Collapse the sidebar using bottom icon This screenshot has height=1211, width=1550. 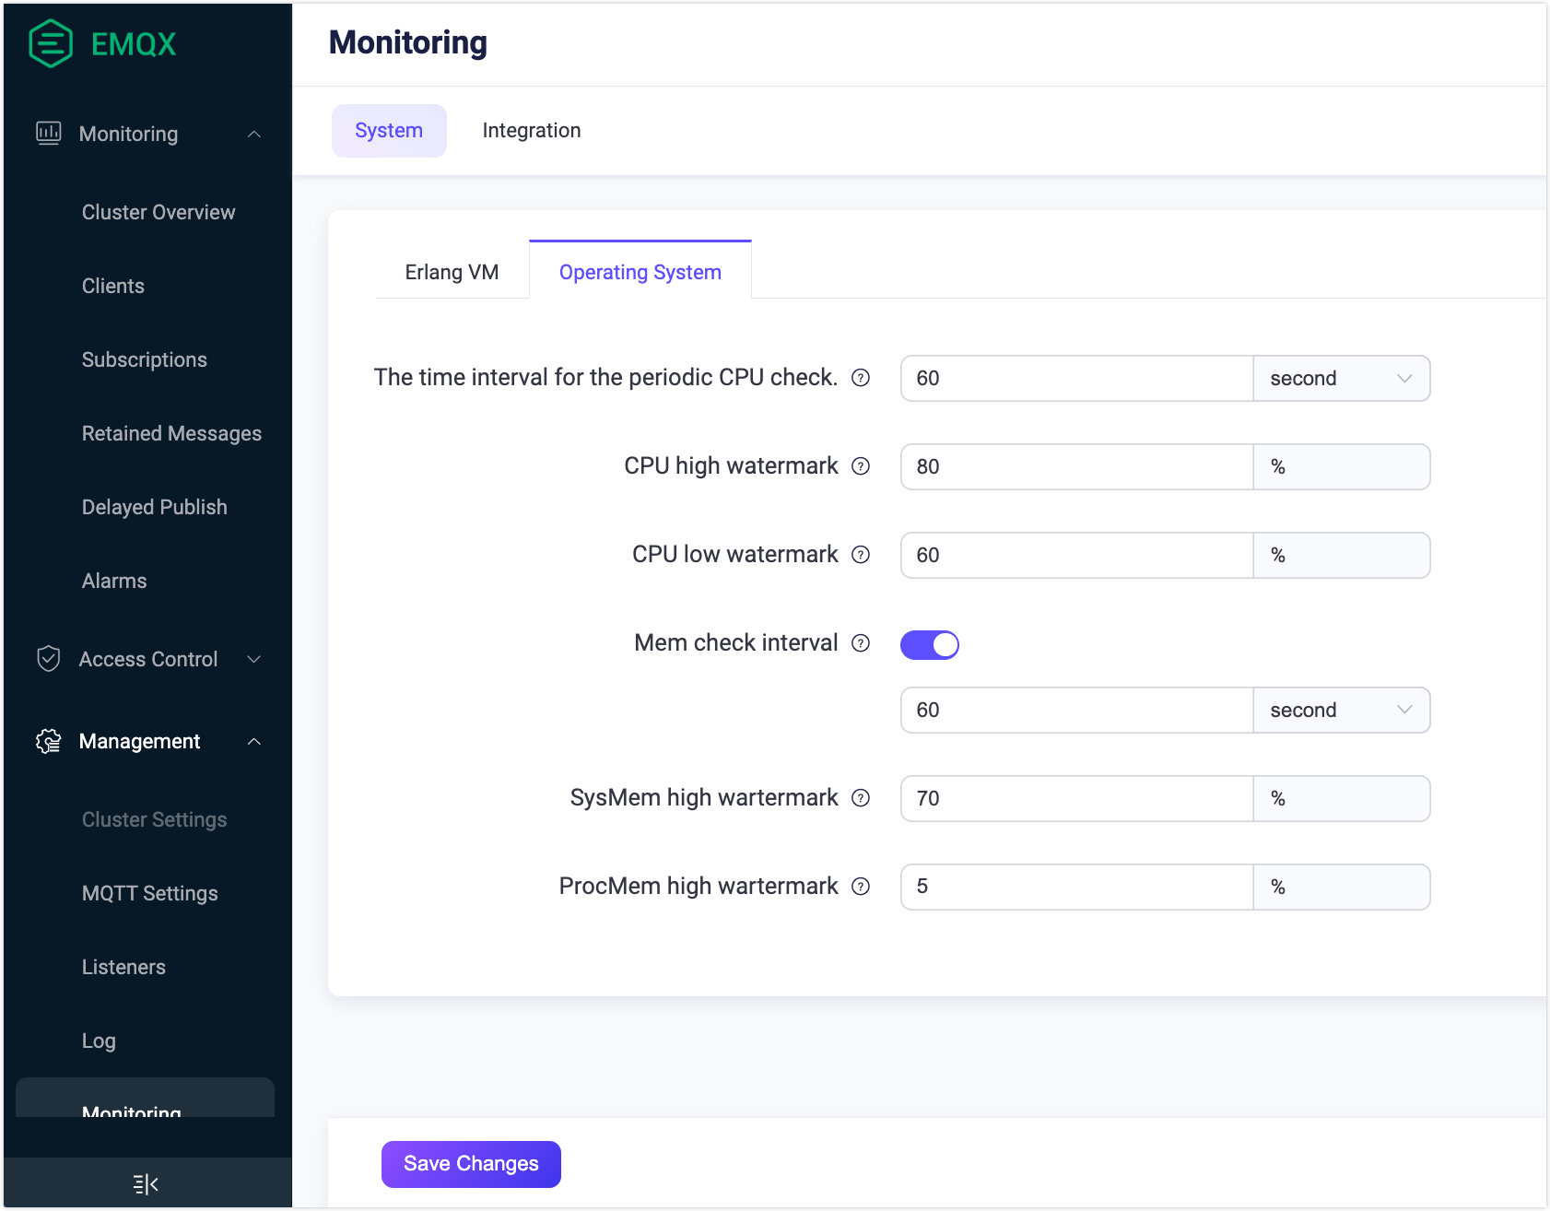[x=146, y=1184]
